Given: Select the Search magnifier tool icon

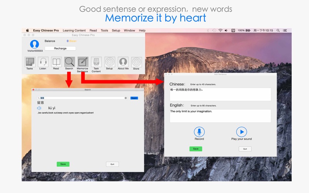Looking at the screenshot, I should pos(70,62).
